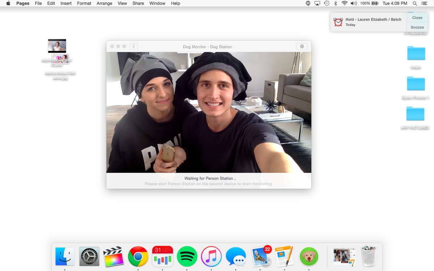Image resolution: width=434 pixels, height=271 pixels.
Task: Open the Insert menu
Action: 66,3
